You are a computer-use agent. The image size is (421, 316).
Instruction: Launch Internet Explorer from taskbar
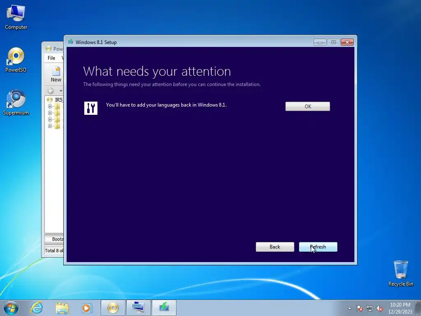point(37,308)
